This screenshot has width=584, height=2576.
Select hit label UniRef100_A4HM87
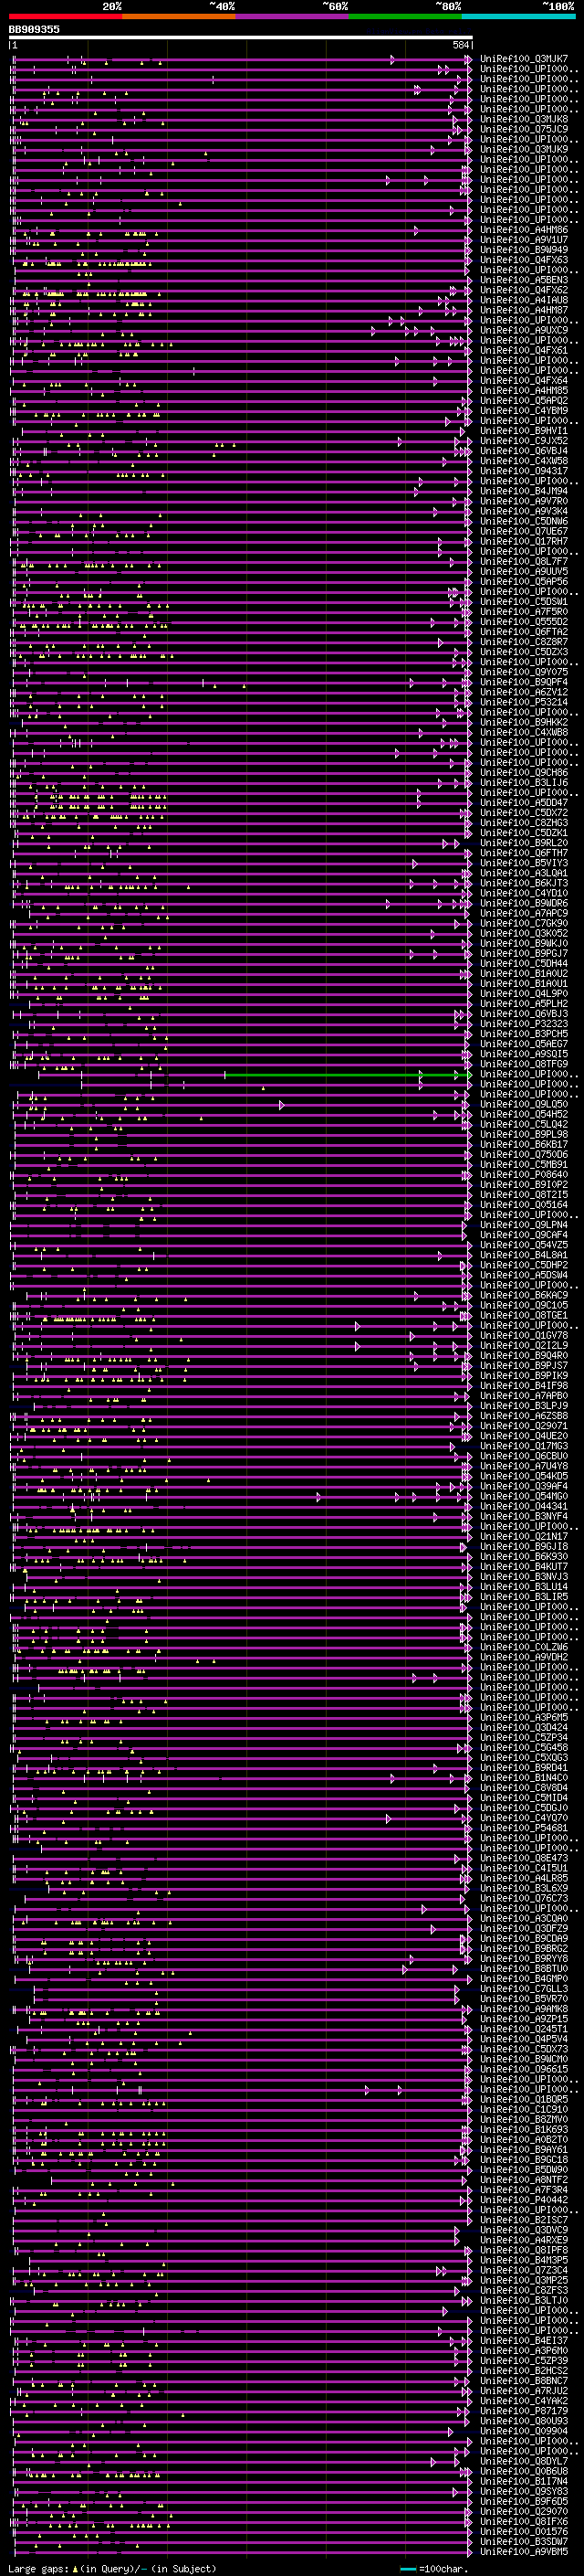524,310
